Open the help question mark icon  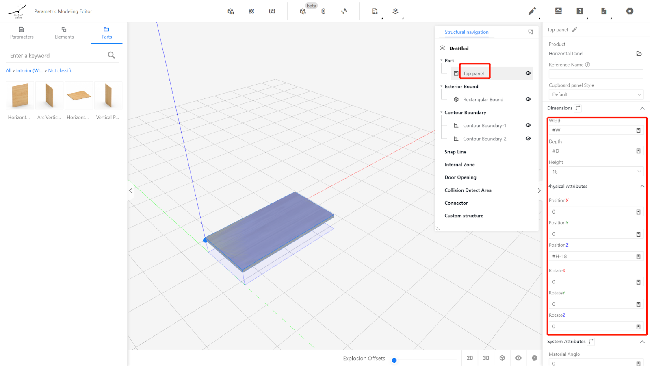580,11
